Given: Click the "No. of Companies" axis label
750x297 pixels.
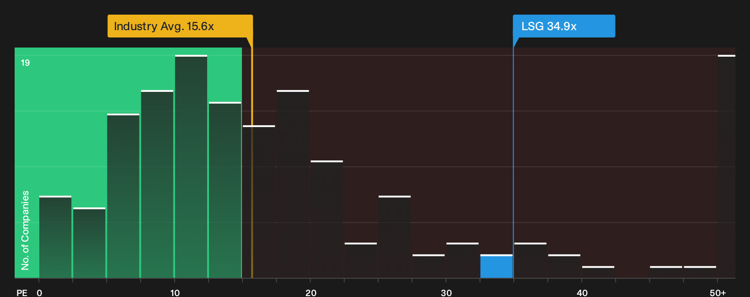Looking at the screenshot, I should click(25, 230).
